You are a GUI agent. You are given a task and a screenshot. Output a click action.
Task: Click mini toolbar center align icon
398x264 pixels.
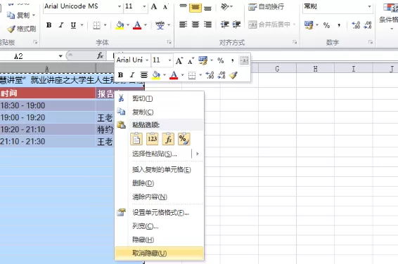pyautogui.click(x=144, y=75)
